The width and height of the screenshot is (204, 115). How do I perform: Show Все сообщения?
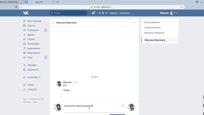[152, 22]
